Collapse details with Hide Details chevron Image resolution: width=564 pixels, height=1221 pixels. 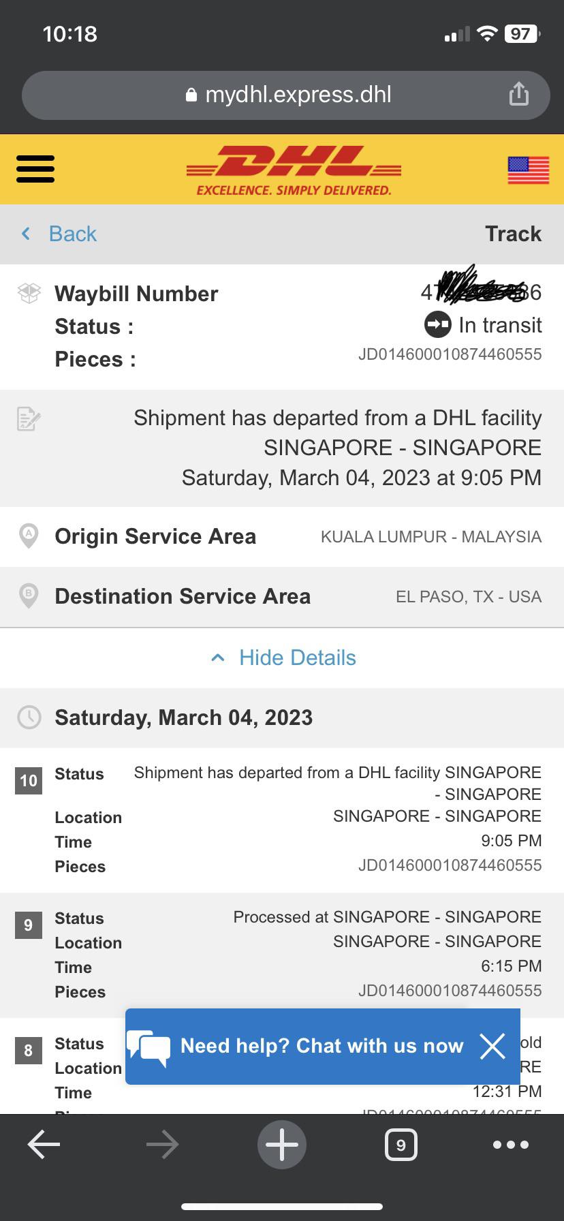click(x=218, y=658)
